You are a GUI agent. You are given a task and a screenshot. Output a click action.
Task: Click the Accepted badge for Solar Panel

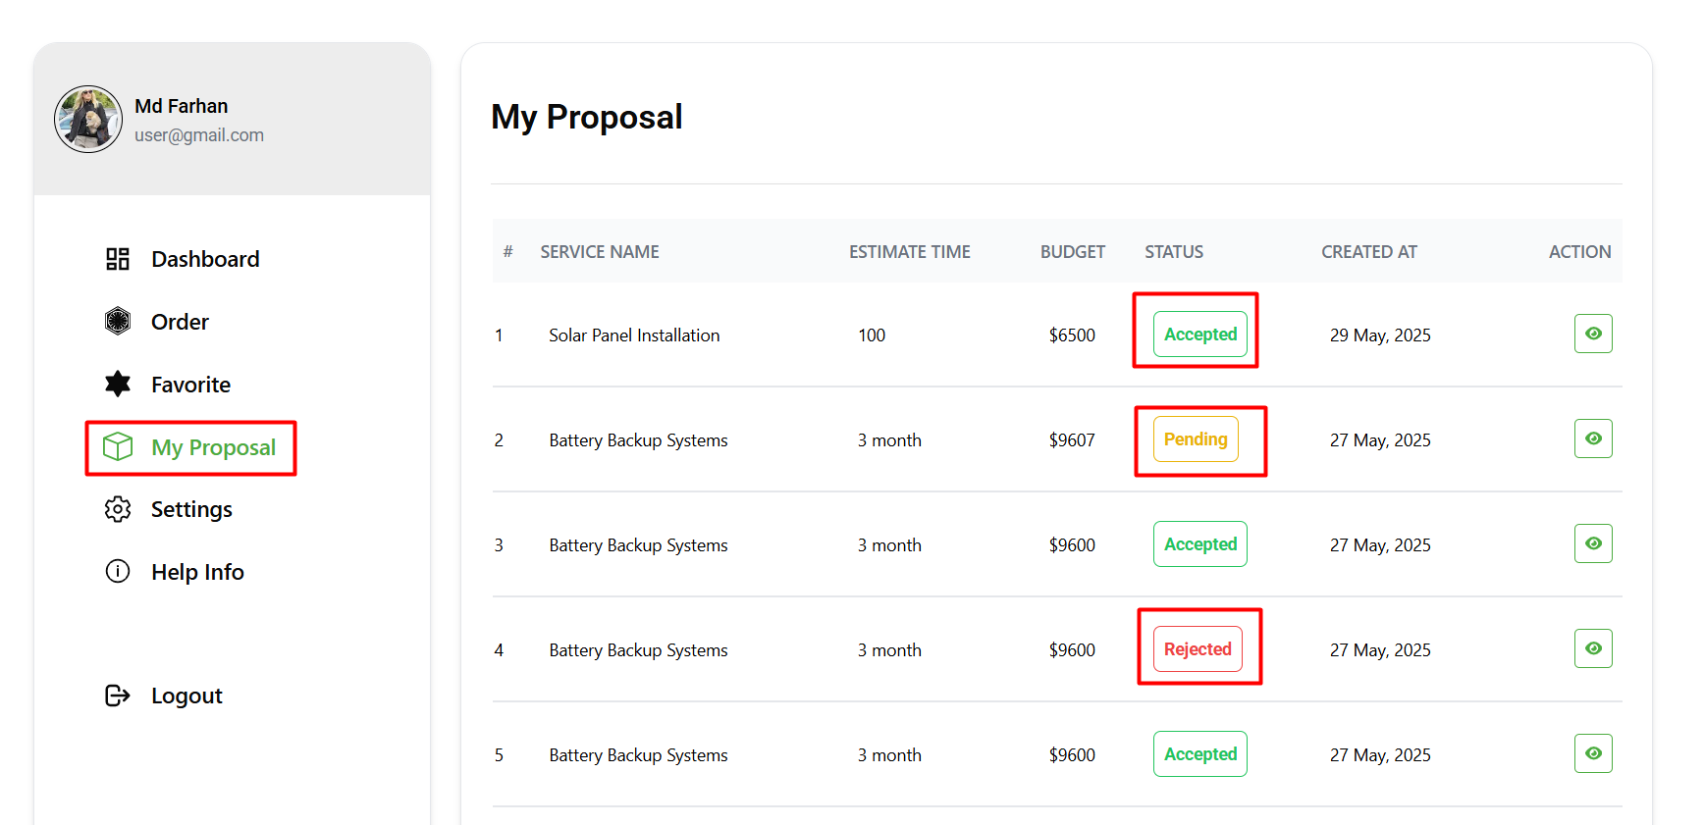tap(1200, 335)
